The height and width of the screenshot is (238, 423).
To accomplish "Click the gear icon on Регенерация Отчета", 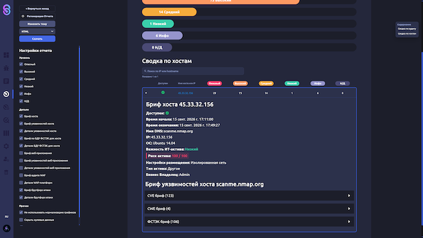I will [23, 16].
